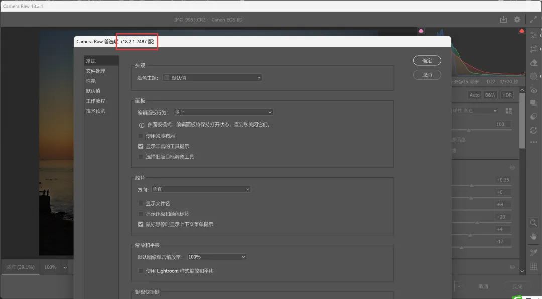
Task: Click the slider handle for +4 value
Action: [x=470, y=235]
